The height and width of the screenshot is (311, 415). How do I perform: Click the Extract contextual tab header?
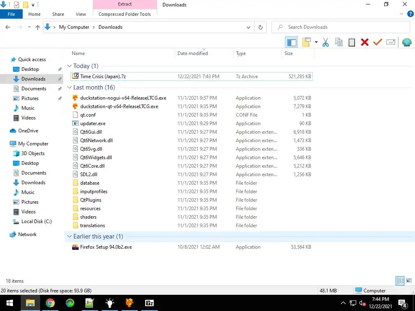point(125,4)
